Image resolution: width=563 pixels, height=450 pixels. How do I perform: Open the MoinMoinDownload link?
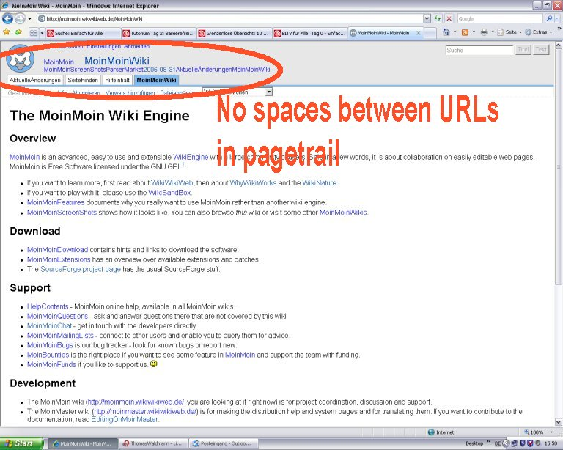tap(57, 250)
